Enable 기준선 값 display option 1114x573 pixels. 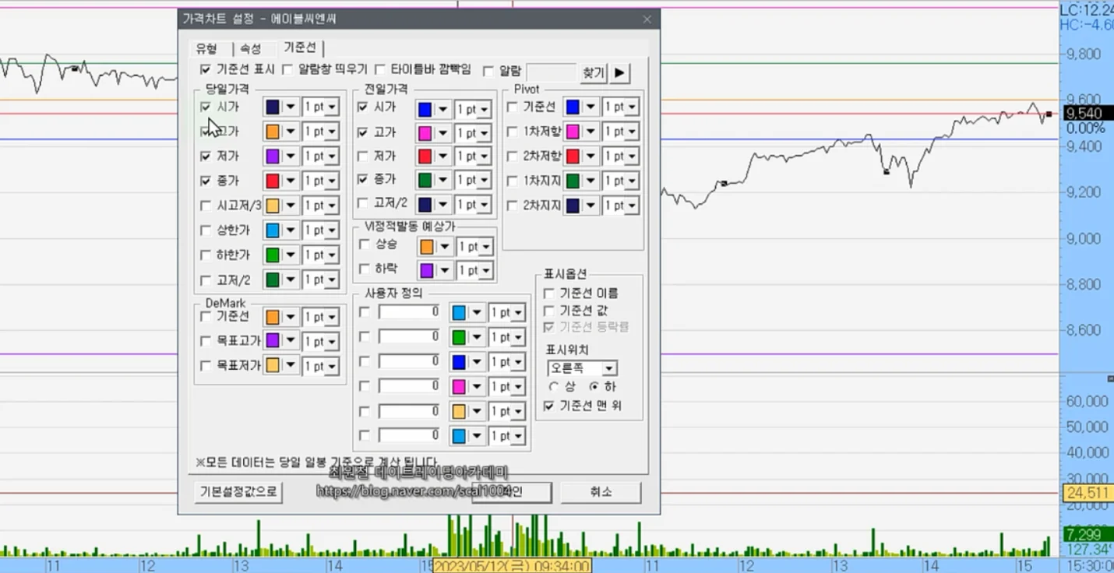pos(549,310)
